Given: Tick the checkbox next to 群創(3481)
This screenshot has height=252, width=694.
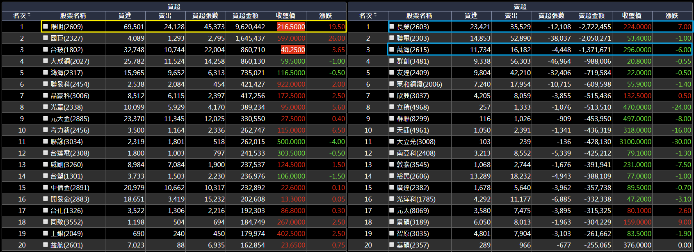Looking at the screenshot, I should click(392, 61).
